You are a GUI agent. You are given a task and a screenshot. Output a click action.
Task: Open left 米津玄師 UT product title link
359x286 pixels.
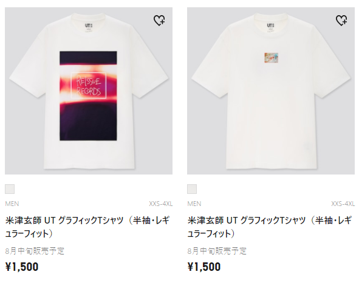pyautogui.click(x=87, y=227)
